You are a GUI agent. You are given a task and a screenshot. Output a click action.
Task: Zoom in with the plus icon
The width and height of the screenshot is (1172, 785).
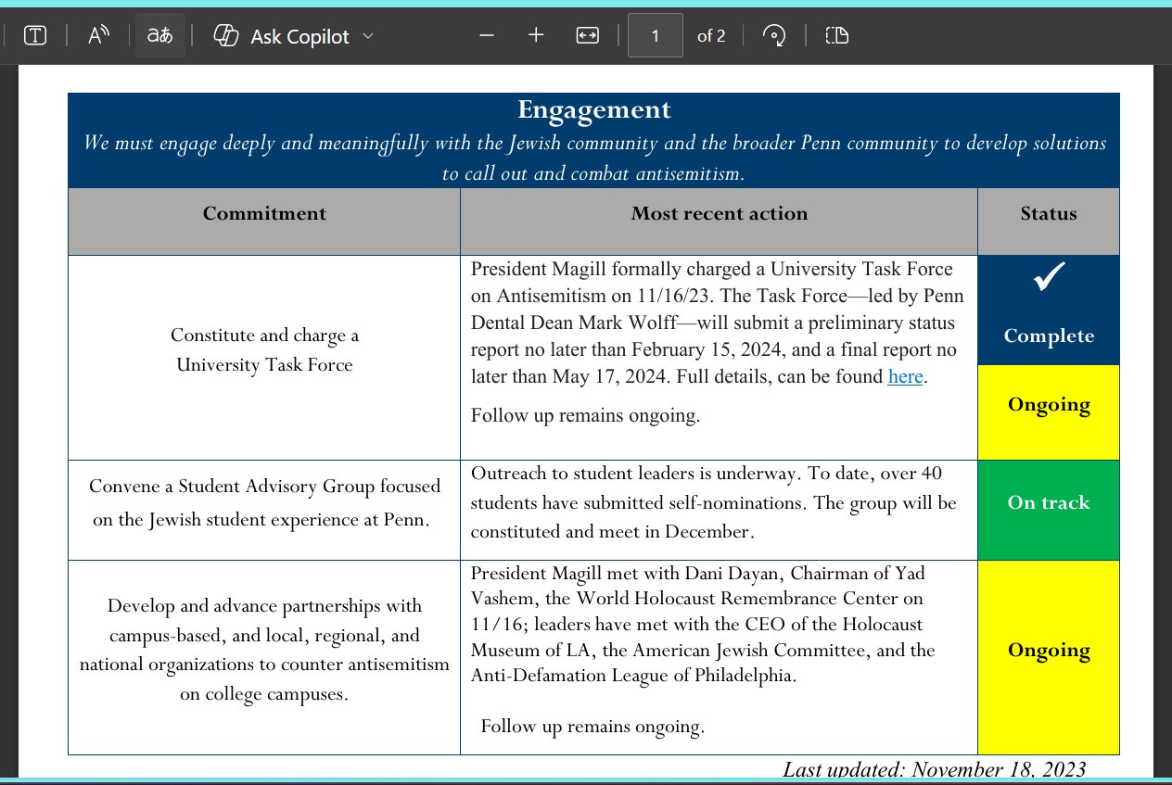(x=536, y=35)
